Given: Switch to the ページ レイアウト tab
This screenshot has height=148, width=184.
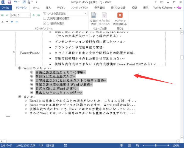Looking at the screenshot, I should tap(80, 8).
